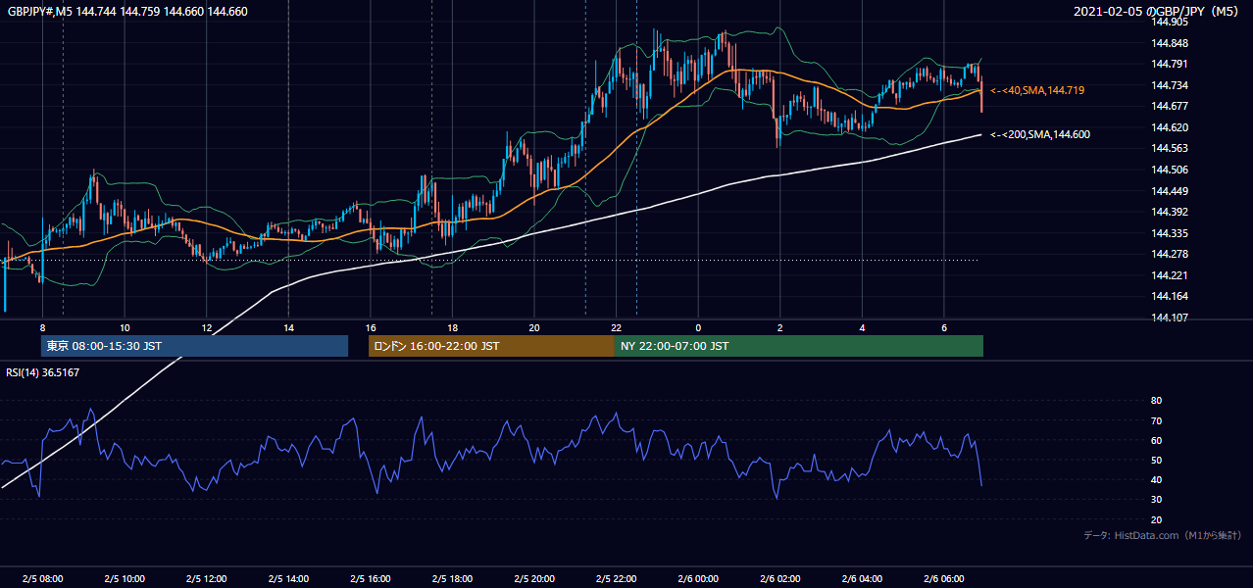Click the 2/6 00:00 date label
Image resolution: width=1253 pixels, height=588 pixels.
point(698,579)
